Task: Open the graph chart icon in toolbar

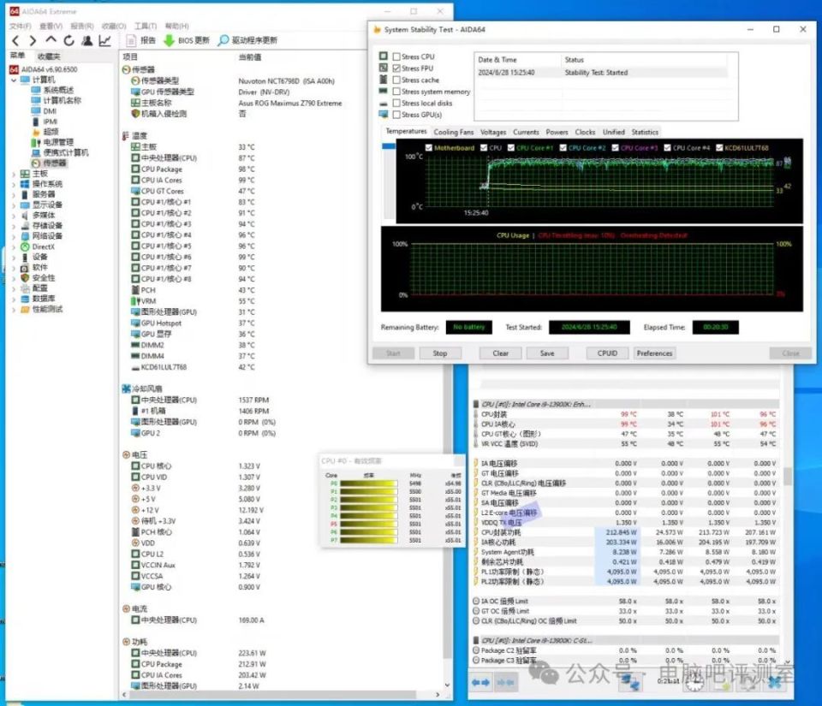Action: (x=104, y=40)
